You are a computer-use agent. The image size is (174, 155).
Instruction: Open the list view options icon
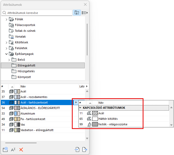click(85, 13)
